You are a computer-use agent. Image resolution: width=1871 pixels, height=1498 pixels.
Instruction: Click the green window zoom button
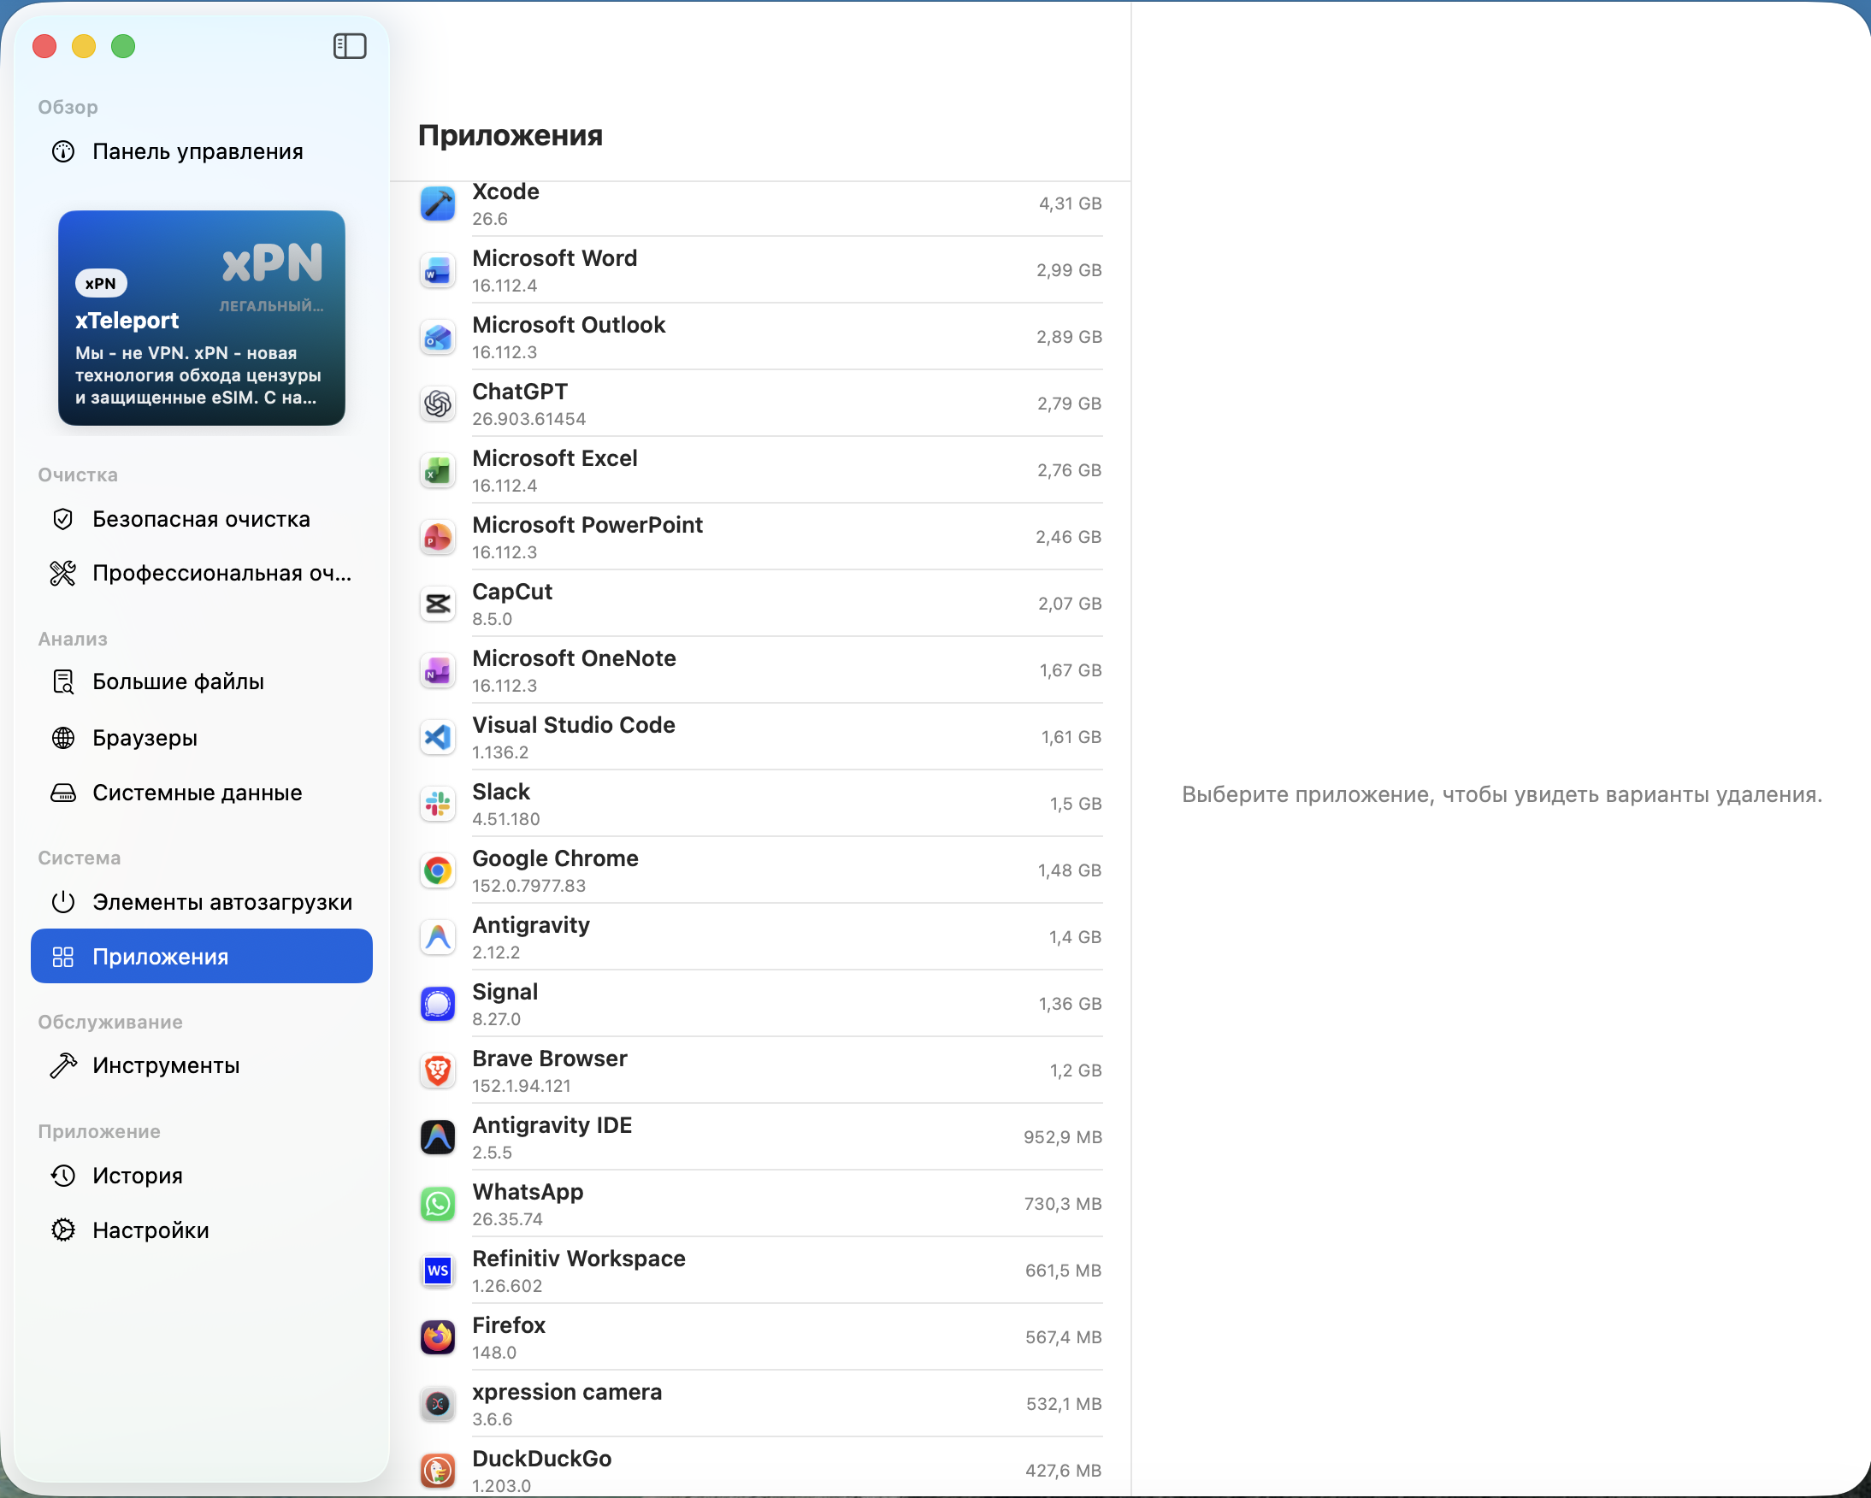(123, 46)
